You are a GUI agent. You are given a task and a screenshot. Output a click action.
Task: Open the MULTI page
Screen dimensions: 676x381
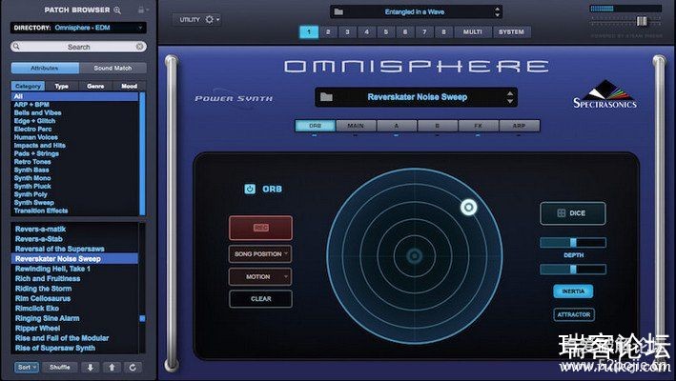click(473, 31)
